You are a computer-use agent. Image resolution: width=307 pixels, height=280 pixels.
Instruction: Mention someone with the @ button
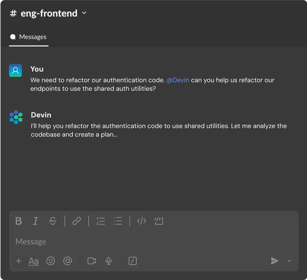[68, 261]
